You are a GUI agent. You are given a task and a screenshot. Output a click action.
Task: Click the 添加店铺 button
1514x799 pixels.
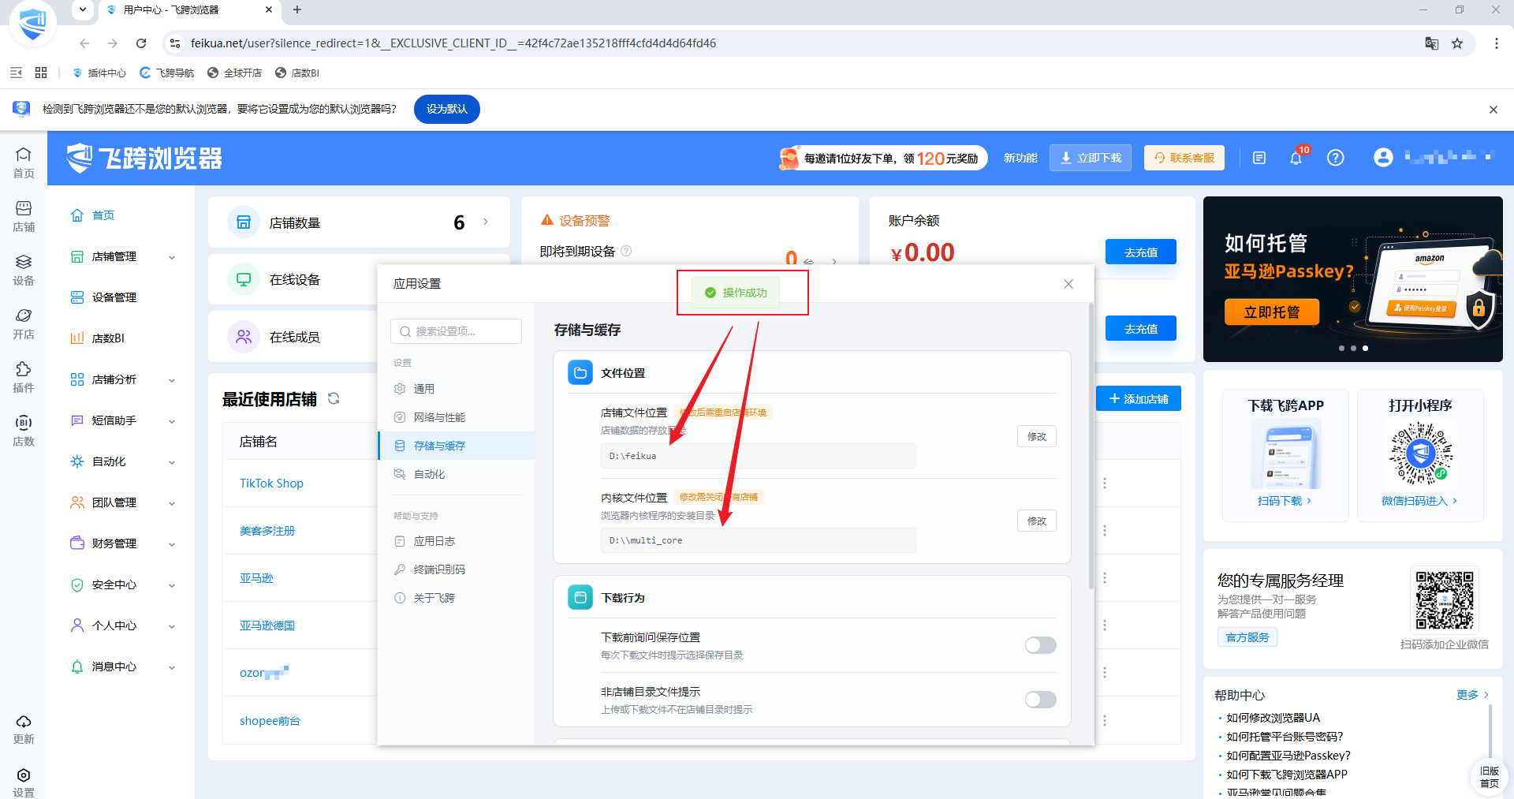pyautogui.click(x=1139, y=398)
